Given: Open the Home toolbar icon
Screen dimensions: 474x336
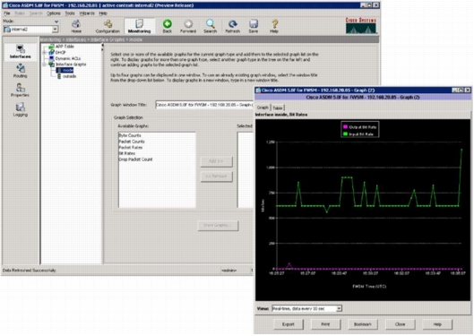Looking at the screenshot, I should [x=76, y=26].
